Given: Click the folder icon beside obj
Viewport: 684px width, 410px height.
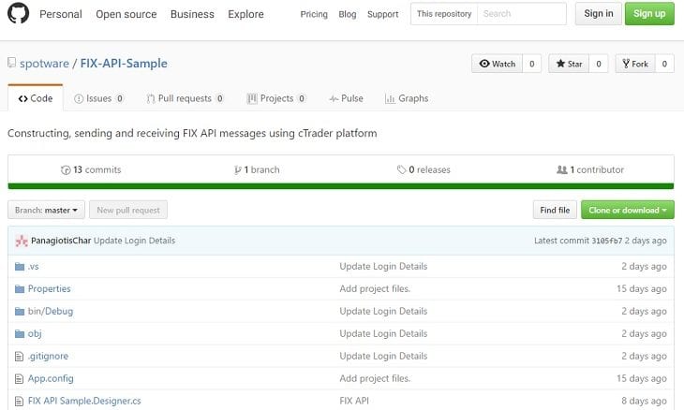Looking at the screenshot, I should point(19,334).
